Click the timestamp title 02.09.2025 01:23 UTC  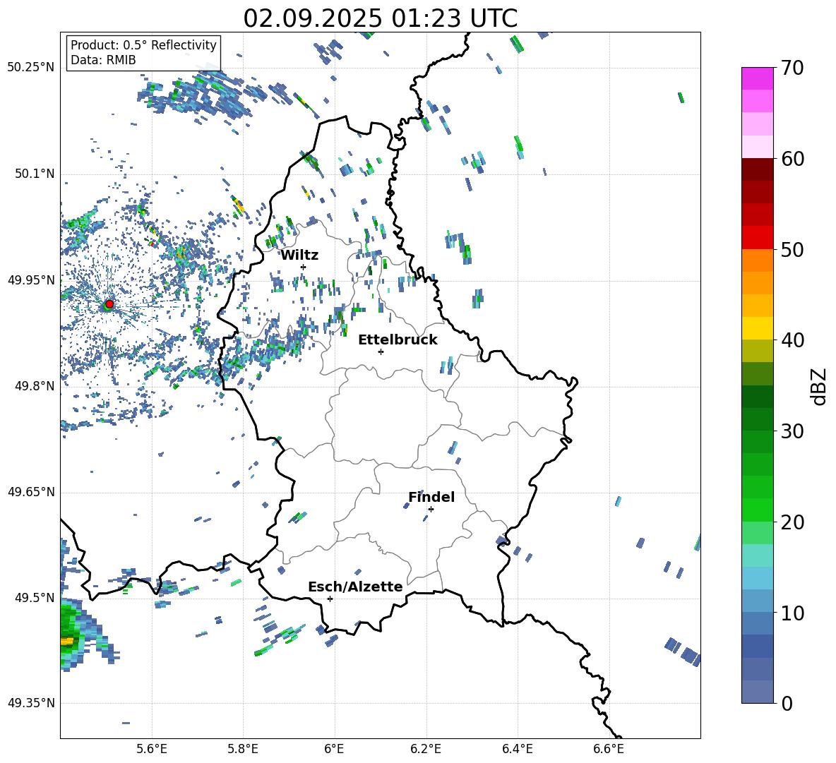click(x=380, y=18)
